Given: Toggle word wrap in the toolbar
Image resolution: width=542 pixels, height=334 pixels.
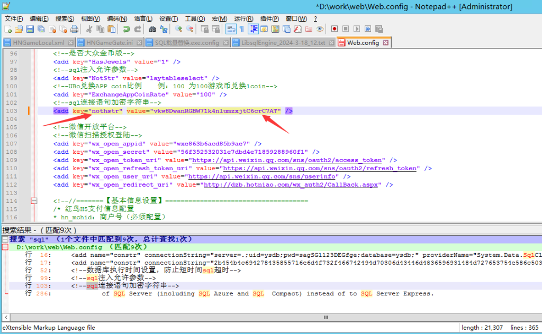Looking at the screenshot, I should pyautogui.click(x=230, y=29).
